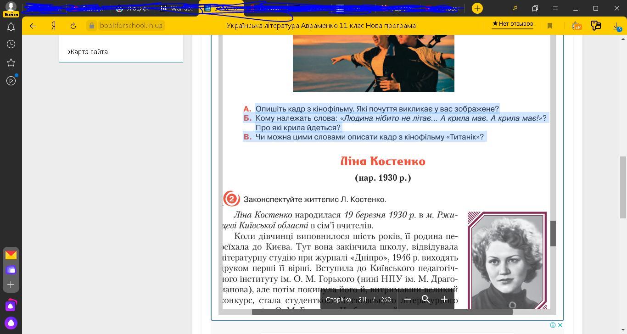This screenshot has width=627, height=334.
Task: Open the feedback chat bubbles icon
Action: (x=596, y=26)
